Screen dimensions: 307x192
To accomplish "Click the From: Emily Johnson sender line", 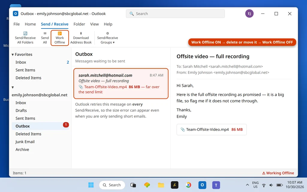I will click(223, 73).
